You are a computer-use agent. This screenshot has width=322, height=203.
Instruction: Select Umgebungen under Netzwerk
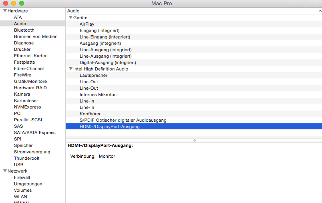pyautogui.click(x=28, y=184)
